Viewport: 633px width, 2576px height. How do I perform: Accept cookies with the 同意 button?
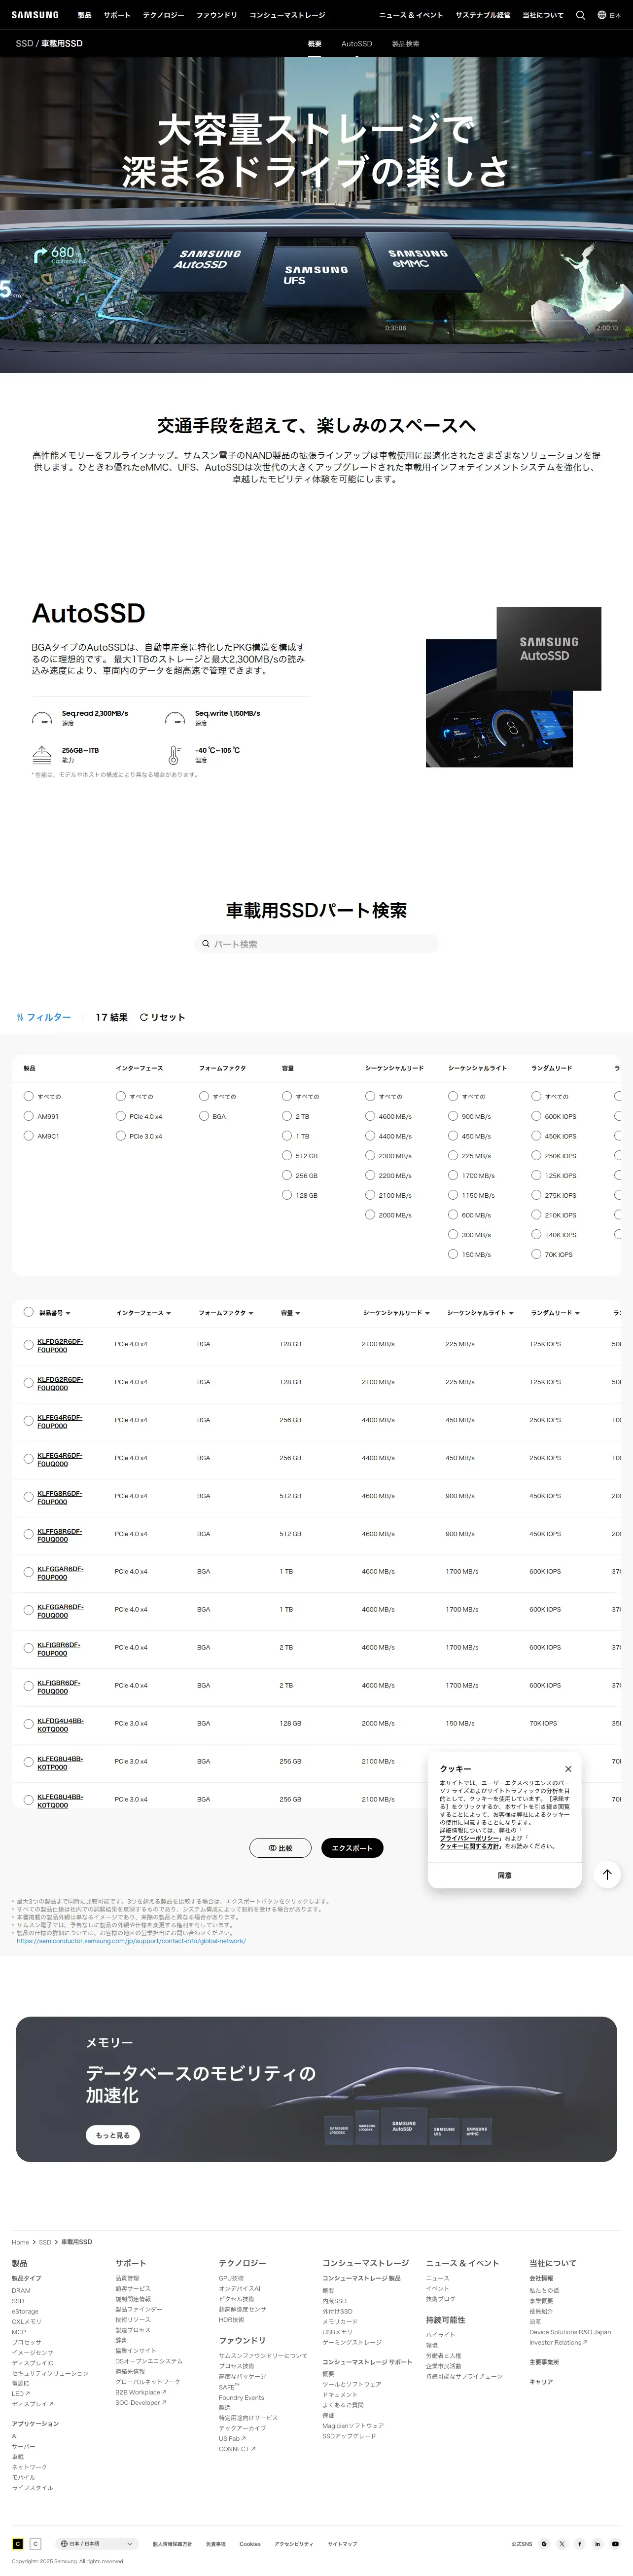tap(504, 1875)
